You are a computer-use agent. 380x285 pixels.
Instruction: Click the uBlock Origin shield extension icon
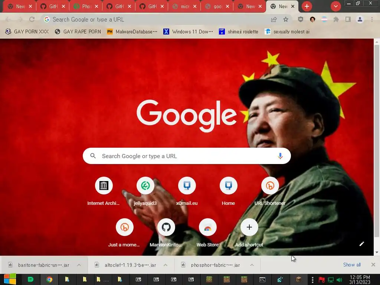point(301,19)
